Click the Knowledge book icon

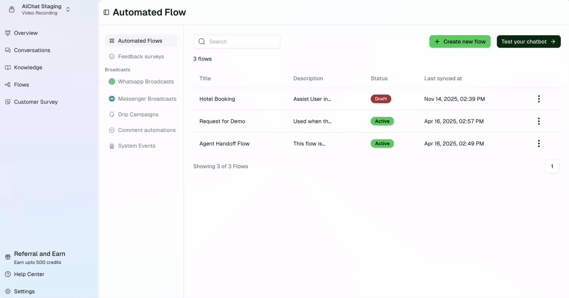8,67
